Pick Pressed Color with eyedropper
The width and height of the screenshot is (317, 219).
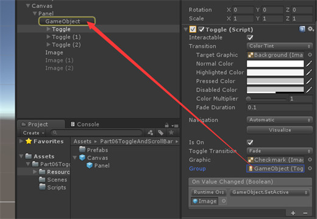[309, 81]
